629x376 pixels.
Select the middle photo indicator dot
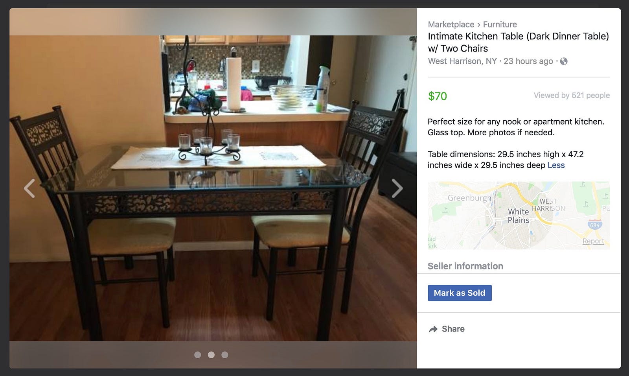click(x=211, y=355)
